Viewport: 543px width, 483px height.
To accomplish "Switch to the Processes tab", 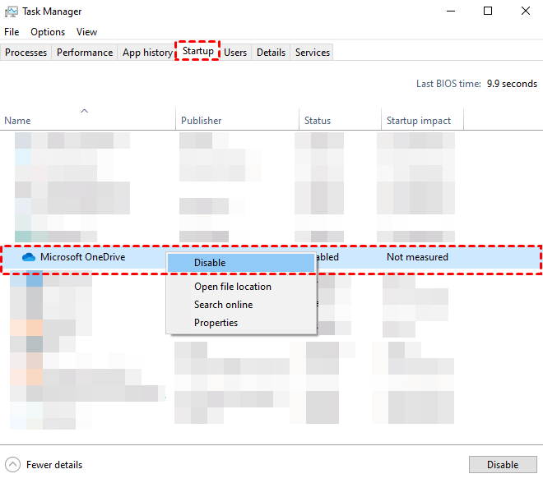I will click(26, 53).
